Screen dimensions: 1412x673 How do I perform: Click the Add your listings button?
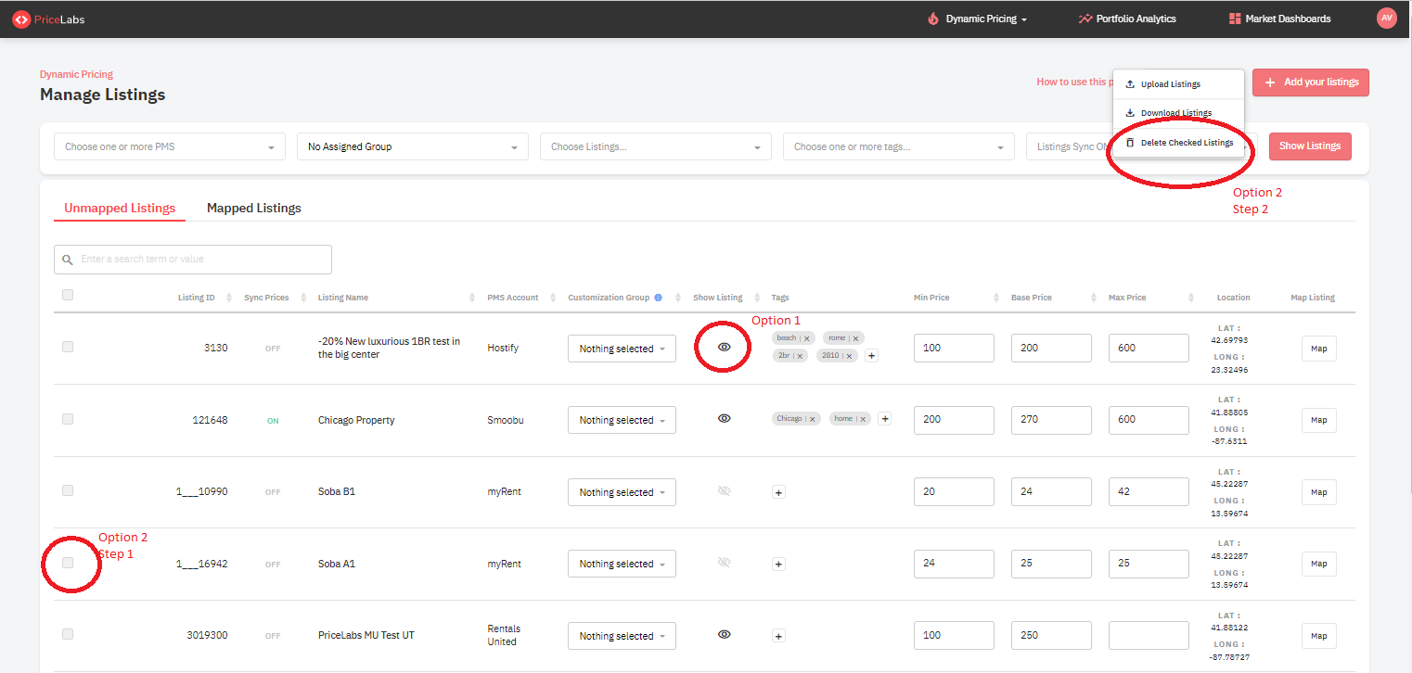pos(1311,83)
